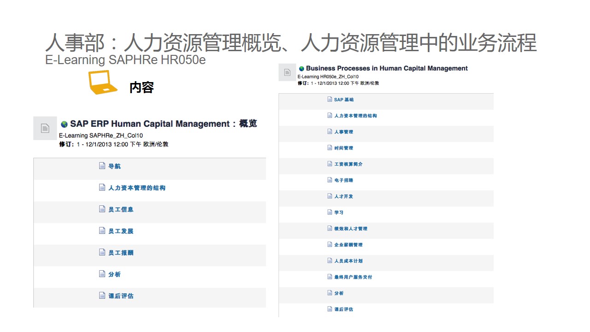This screenshot has height=332, width=590.
Task: Open 课后评估 link in 概览 course list
Action: [x=121, y=296]
